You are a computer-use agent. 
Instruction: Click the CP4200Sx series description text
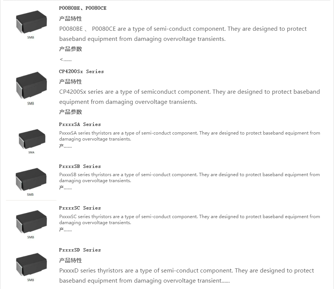[190, 97]
